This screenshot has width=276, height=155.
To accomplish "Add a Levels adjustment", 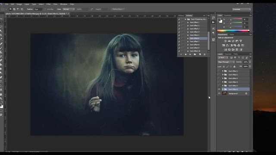I will click(x=229, y=41).
